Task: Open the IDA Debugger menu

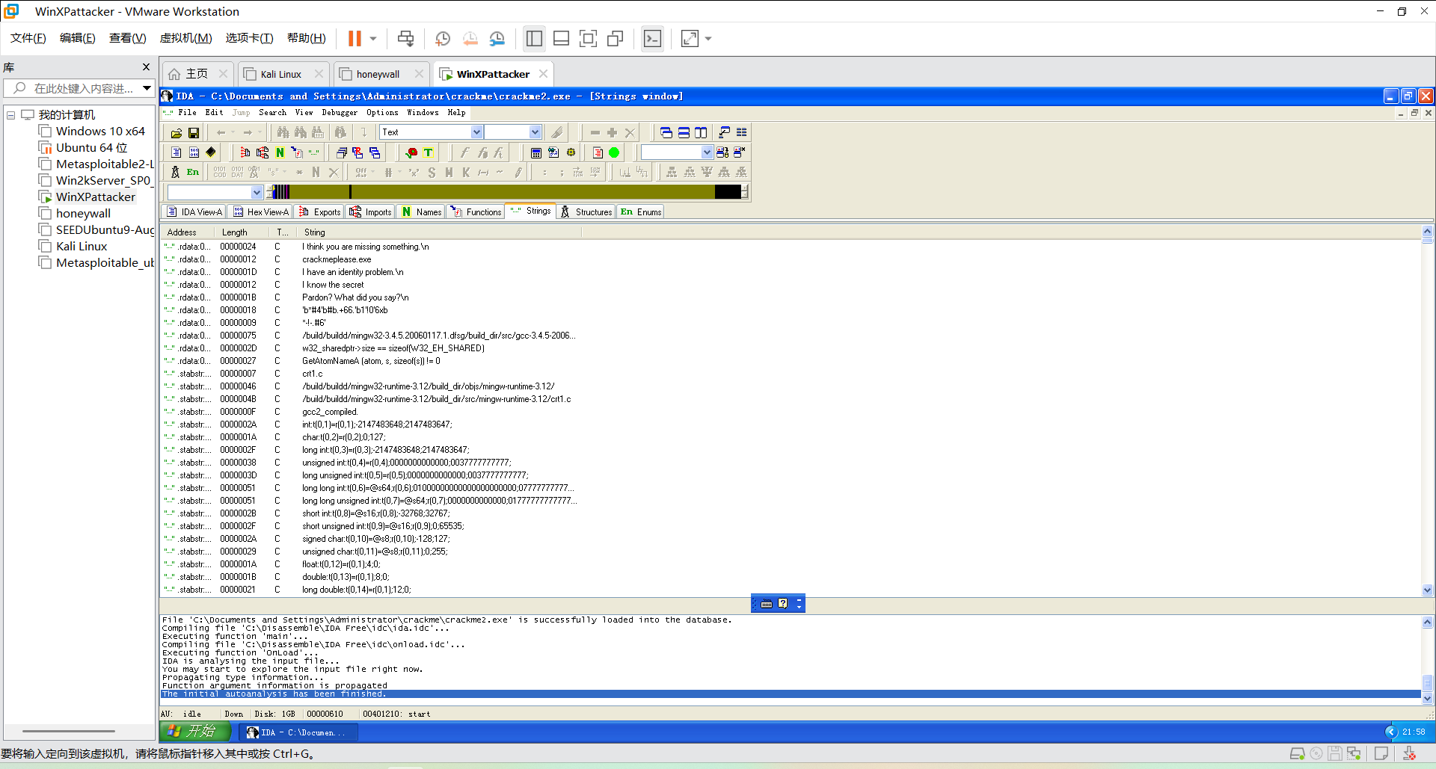Action: (340, 113)
